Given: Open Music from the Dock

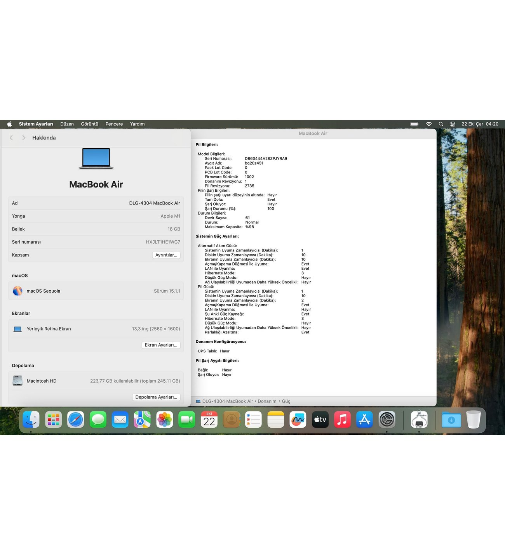Looking at the screenshot, I should click(342, 420).
